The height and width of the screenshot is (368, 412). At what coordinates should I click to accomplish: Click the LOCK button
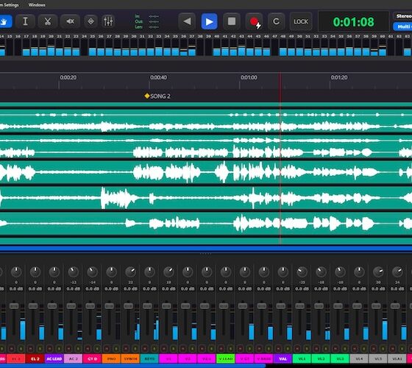point(301,21)
